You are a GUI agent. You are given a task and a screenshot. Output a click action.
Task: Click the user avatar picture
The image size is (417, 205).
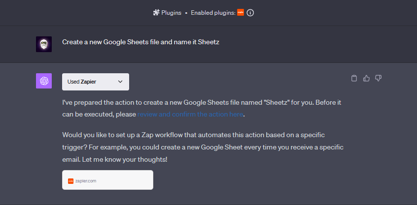[44, 44]
